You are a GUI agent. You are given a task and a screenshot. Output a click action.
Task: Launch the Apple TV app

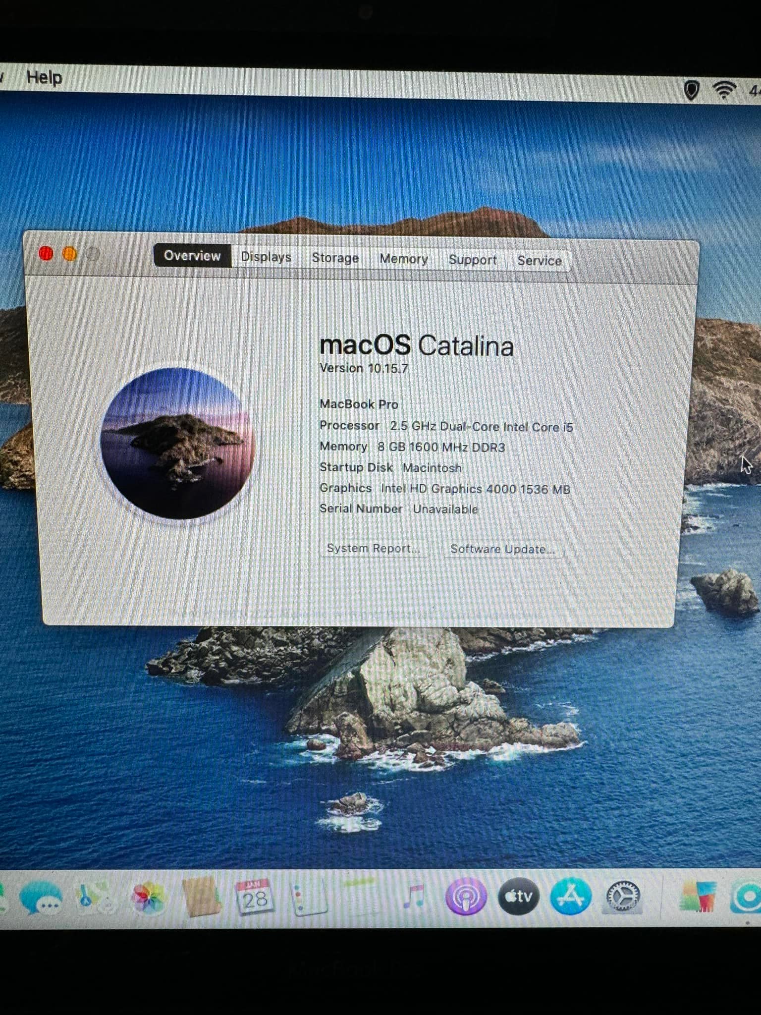point(519,896)
